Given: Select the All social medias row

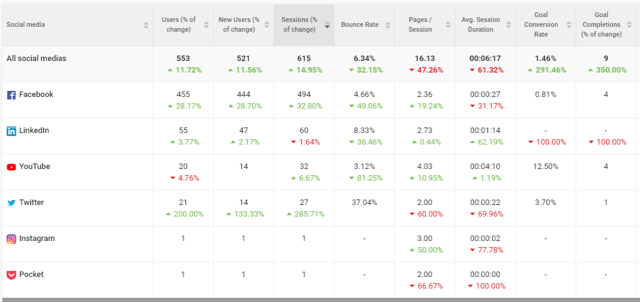Looking at the screenshot, I should tap(320, 64).
